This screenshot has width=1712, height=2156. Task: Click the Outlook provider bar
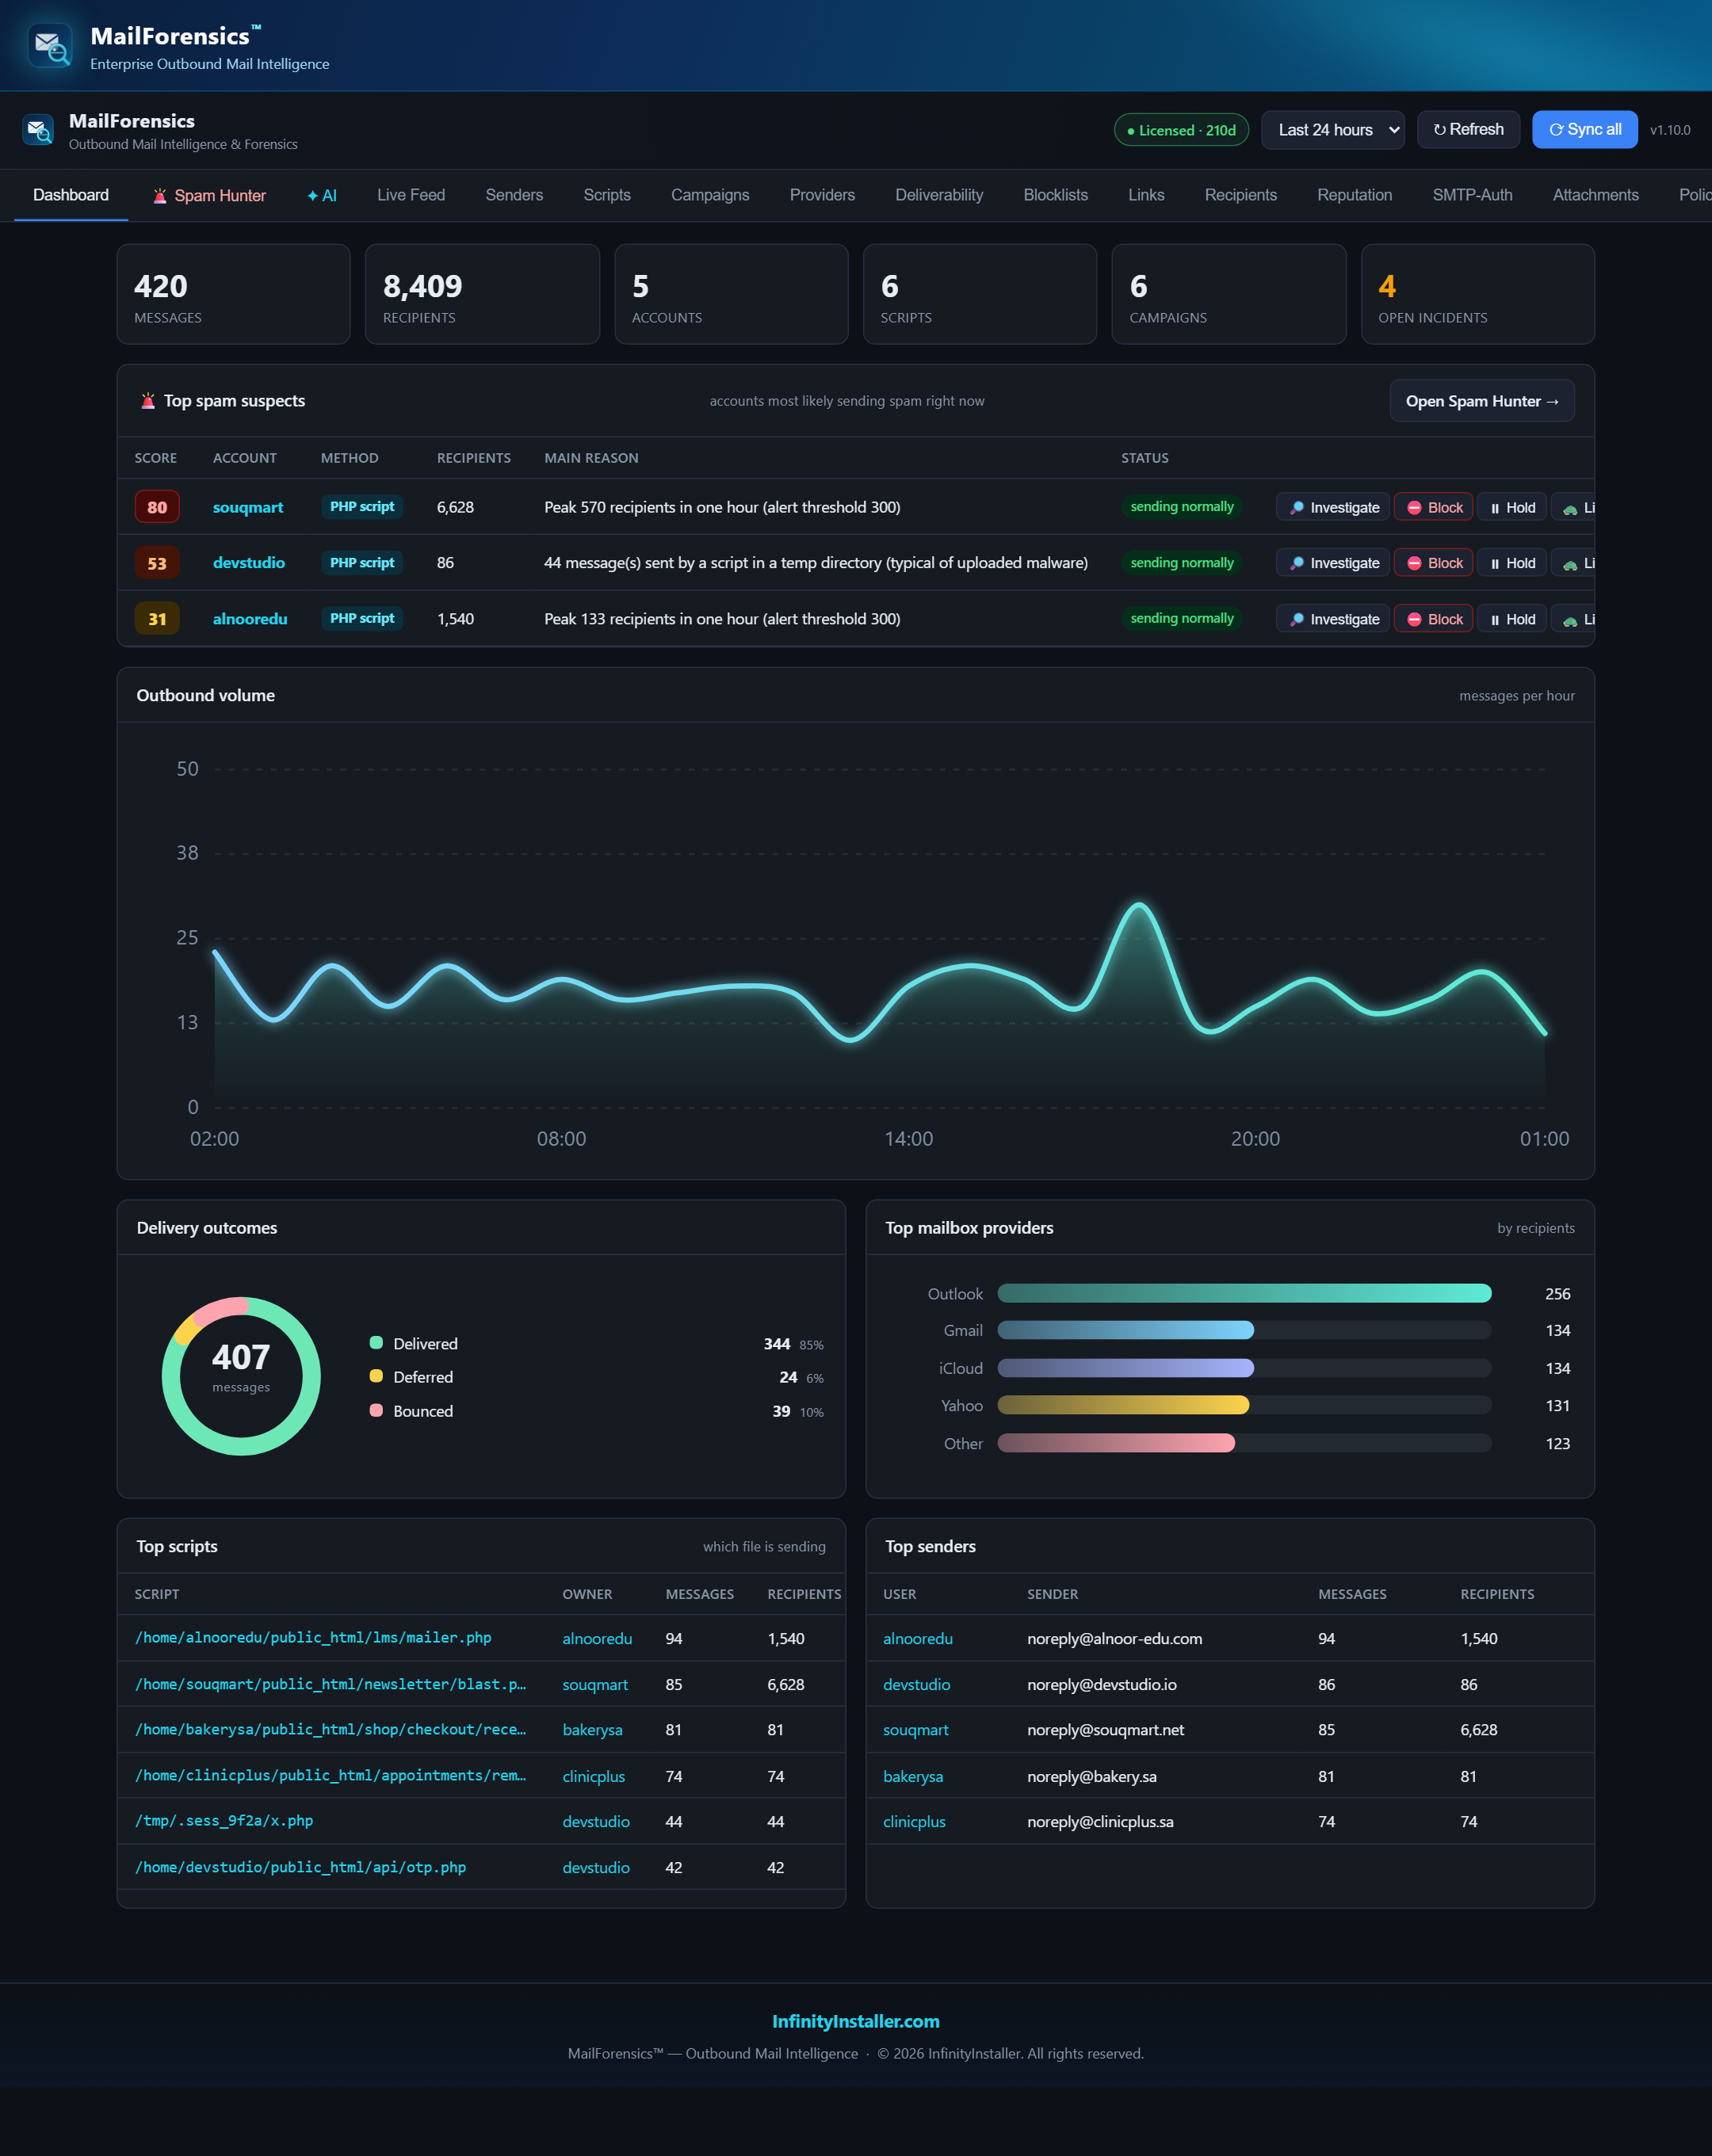(1244, 1294)
